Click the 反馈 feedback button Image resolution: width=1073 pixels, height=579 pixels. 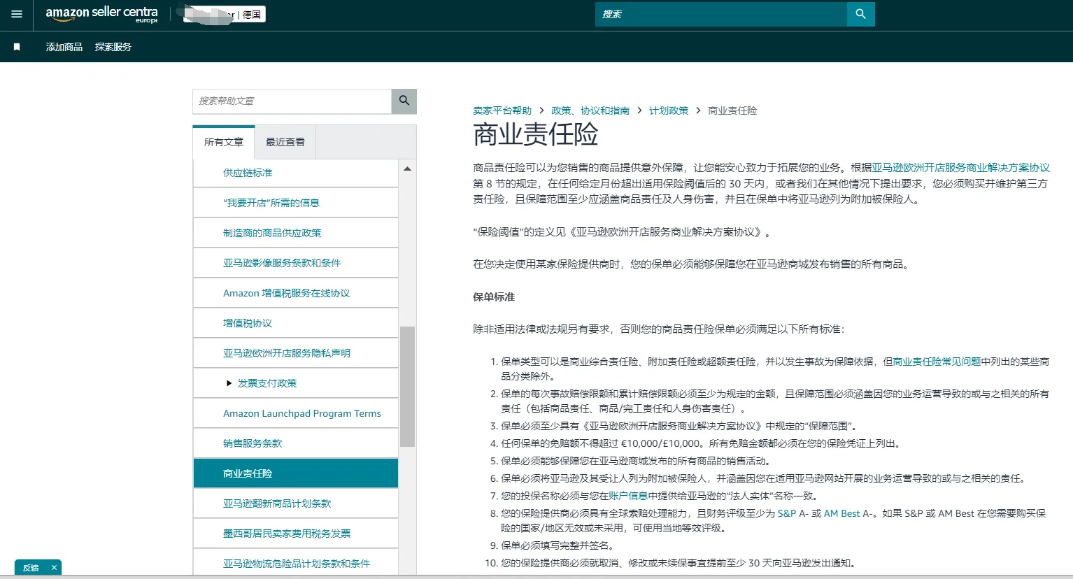point(31,568)
